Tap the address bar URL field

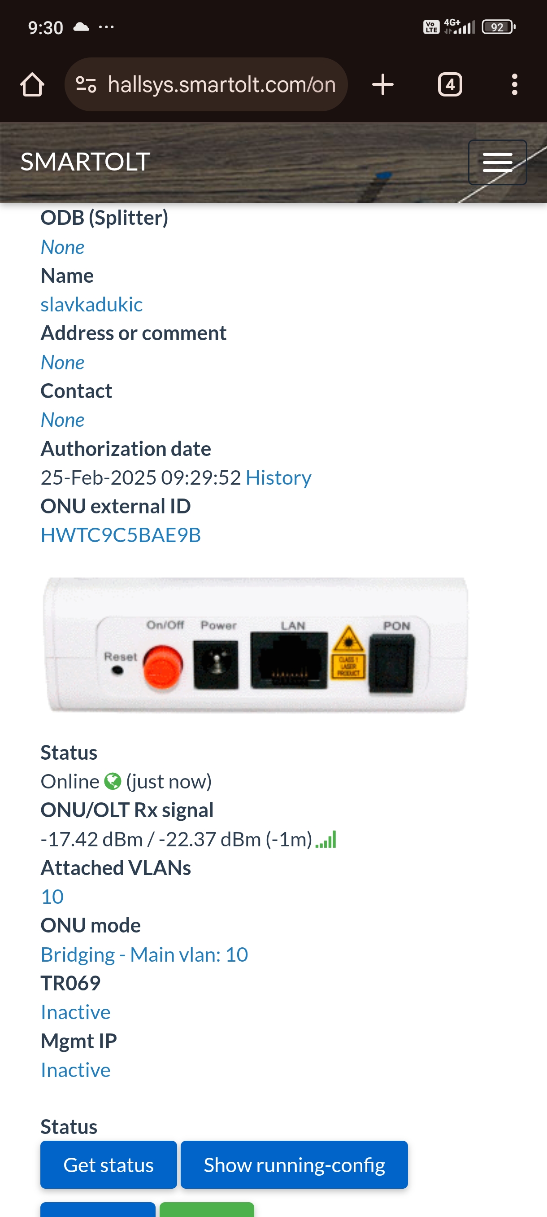(221, 85)
